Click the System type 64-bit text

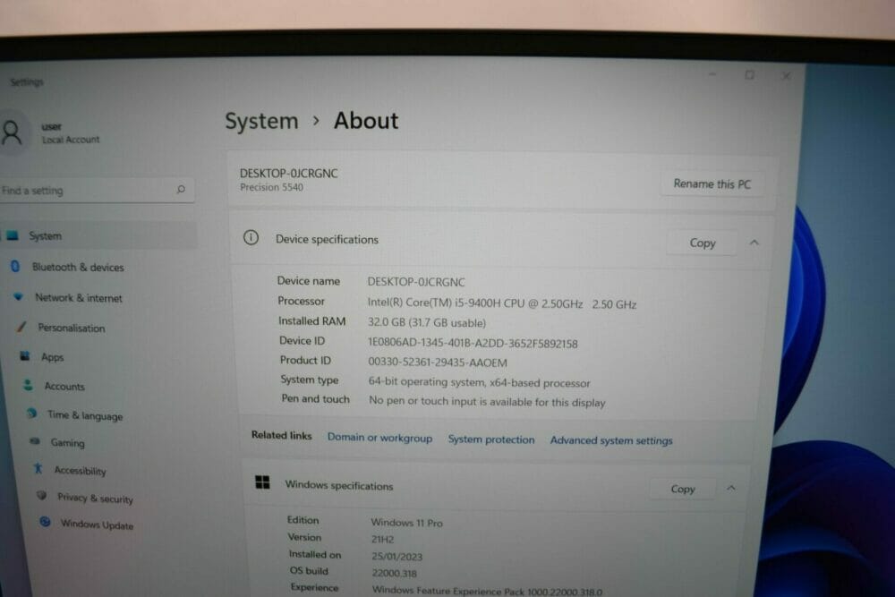point(479,382)
